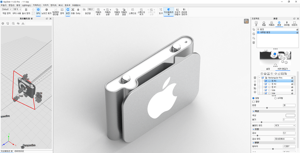Viewport: 300px width, 153px height.
Task: Reset camera using 카메라 리셋
Action: tap(117, 12)
